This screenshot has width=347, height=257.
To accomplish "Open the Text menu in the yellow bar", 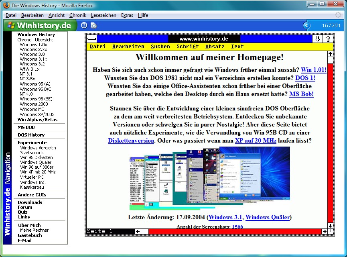I will point(237,47).
